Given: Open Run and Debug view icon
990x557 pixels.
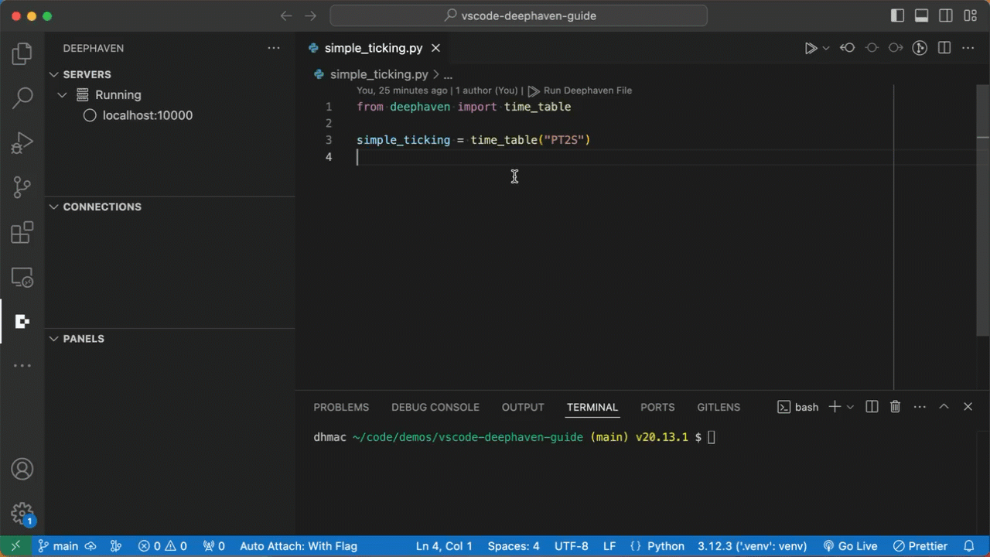Looking at the screenshot, I should [x=22, y=143].
